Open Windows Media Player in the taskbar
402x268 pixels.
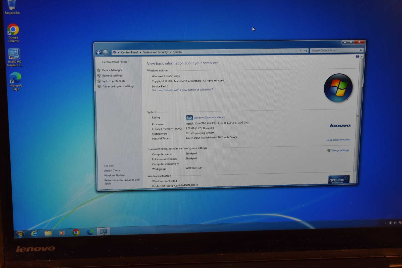62,233
